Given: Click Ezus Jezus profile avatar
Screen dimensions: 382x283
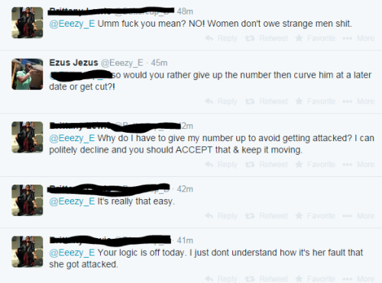Looking at the screenshot, I should (x=28, y=74).
